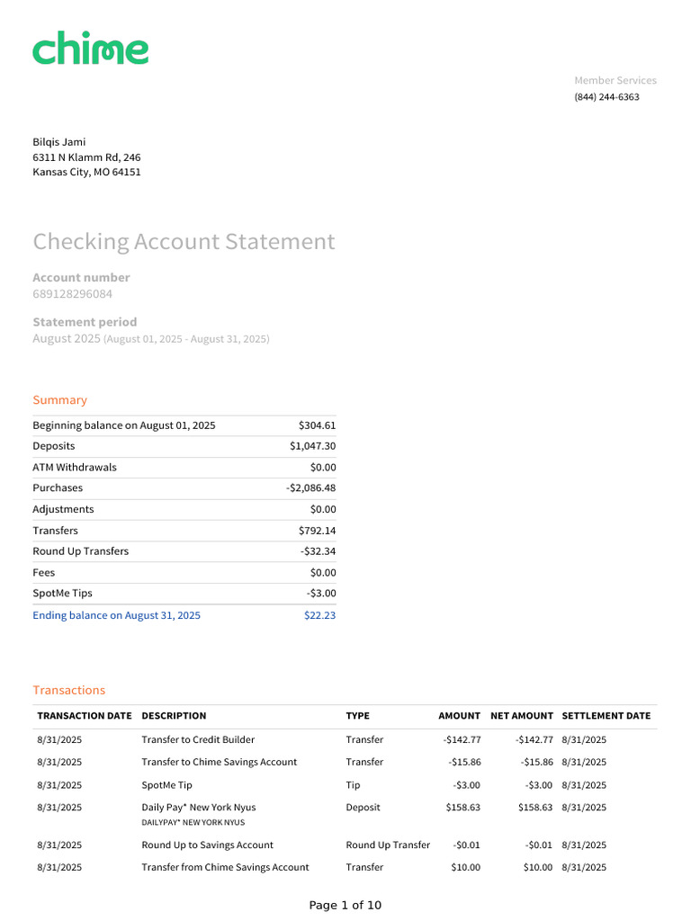Select the -$15.86 value in Amount column
This screenshot has width=691, height=921.
[x=465, y=763]
